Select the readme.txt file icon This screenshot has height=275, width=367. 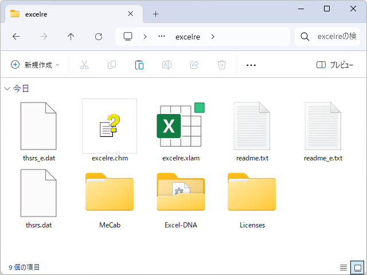252,126
